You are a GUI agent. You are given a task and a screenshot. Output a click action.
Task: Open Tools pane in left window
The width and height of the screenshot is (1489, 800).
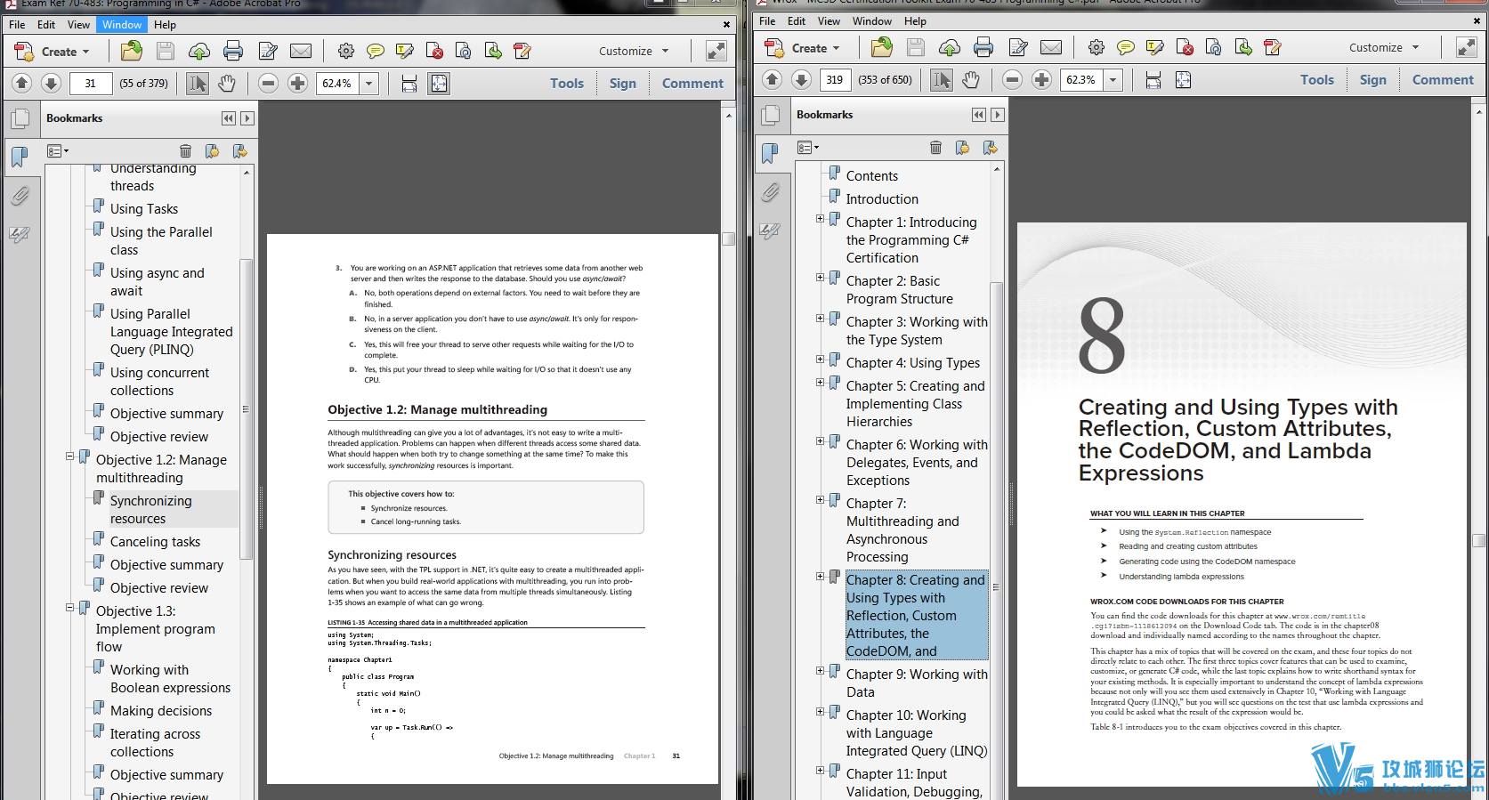pyautogui.click(x=567, y=83)
